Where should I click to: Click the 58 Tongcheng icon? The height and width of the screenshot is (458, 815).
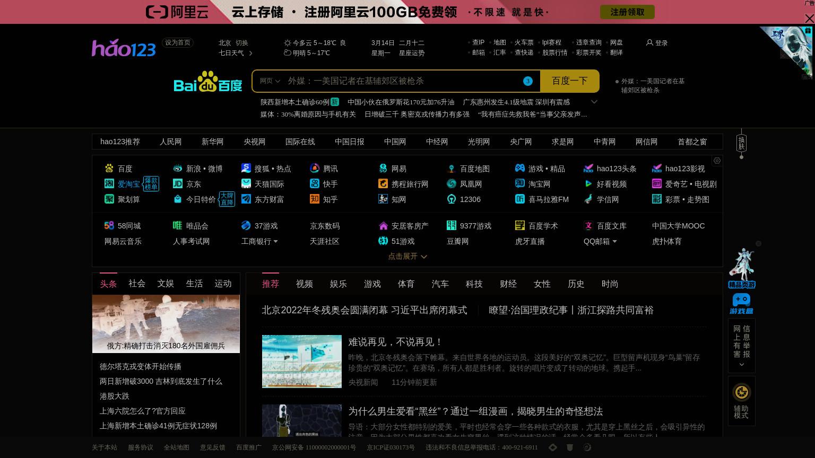click(109, 225)
